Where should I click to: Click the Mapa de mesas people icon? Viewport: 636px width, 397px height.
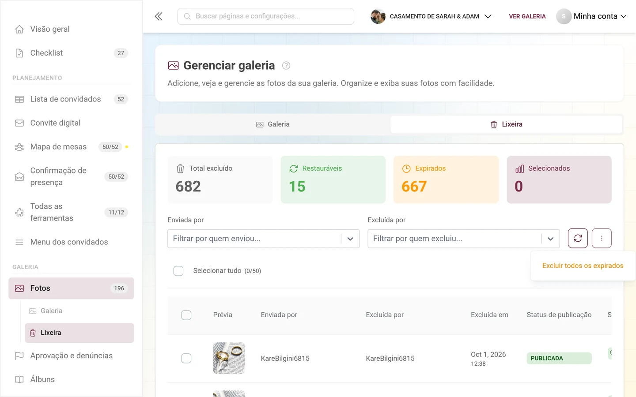point(19,147)
